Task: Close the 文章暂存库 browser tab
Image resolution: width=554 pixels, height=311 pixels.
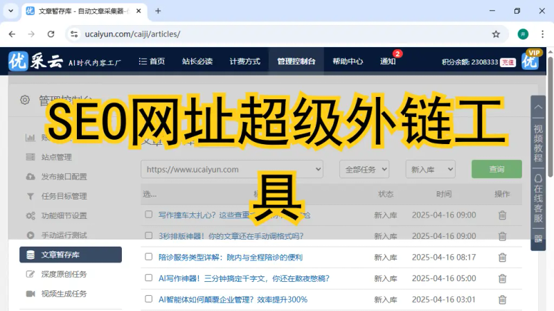Action: (x=138, y=11)
